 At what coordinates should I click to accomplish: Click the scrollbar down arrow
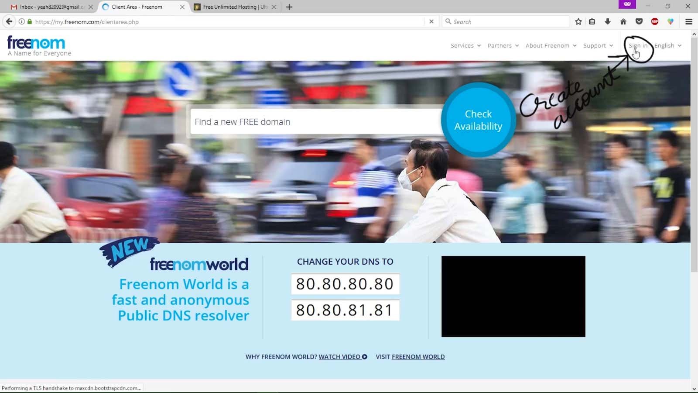click(694, 389)
